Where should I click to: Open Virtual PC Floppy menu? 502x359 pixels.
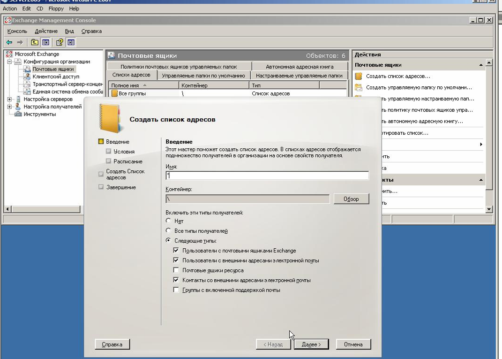(56, 8)
